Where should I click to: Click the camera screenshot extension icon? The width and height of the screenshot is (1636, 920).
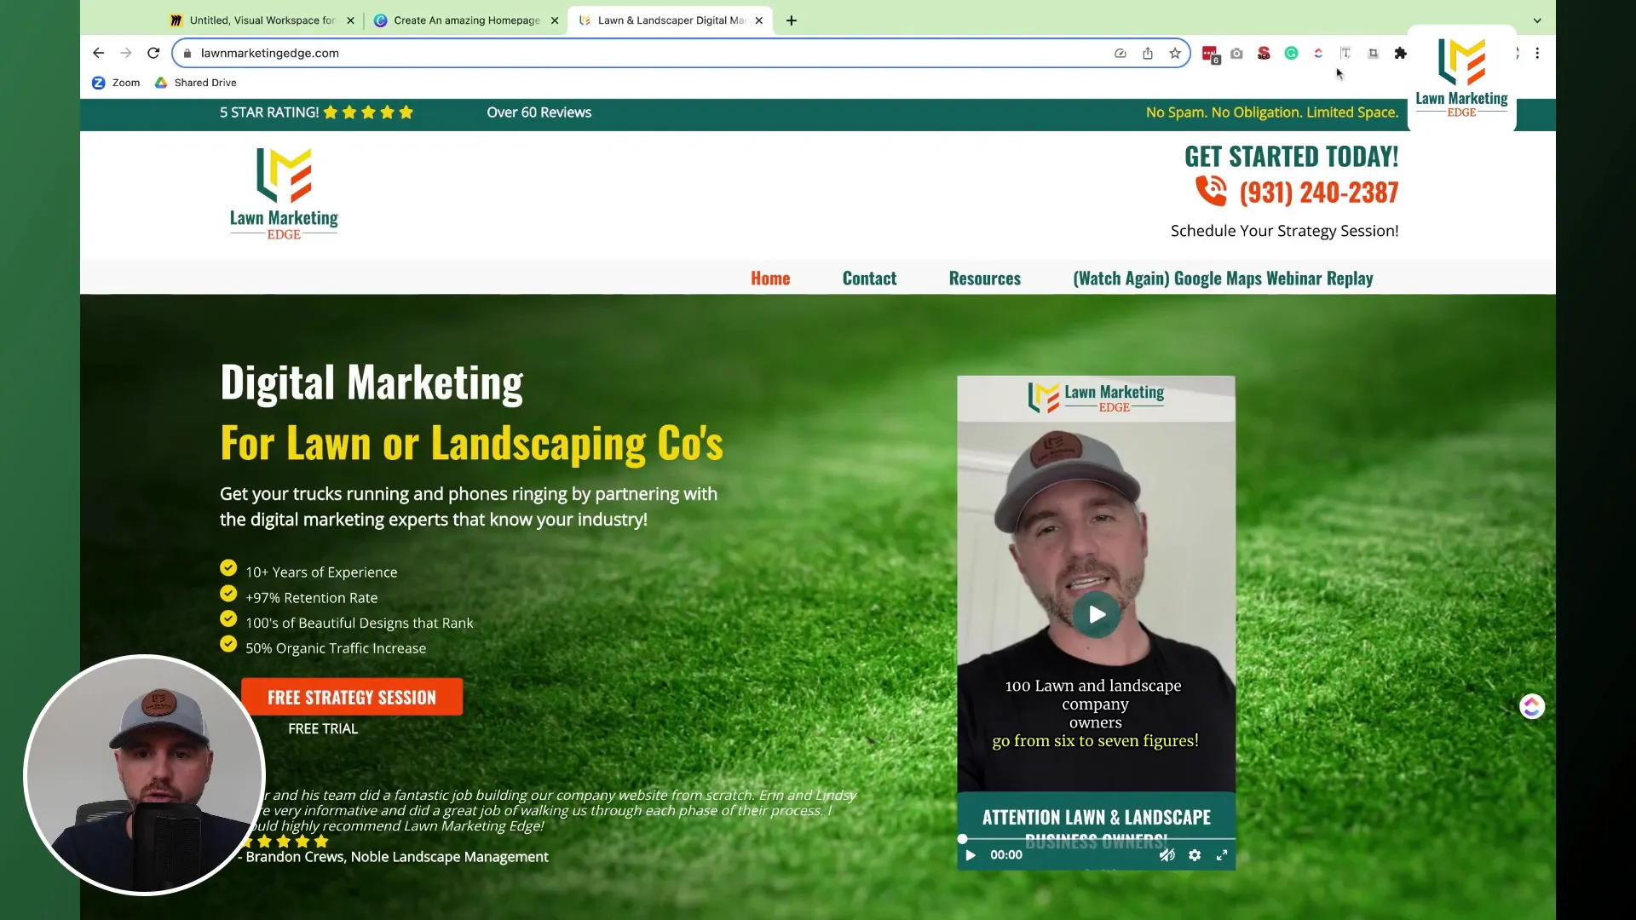(x=1236, y=53)
